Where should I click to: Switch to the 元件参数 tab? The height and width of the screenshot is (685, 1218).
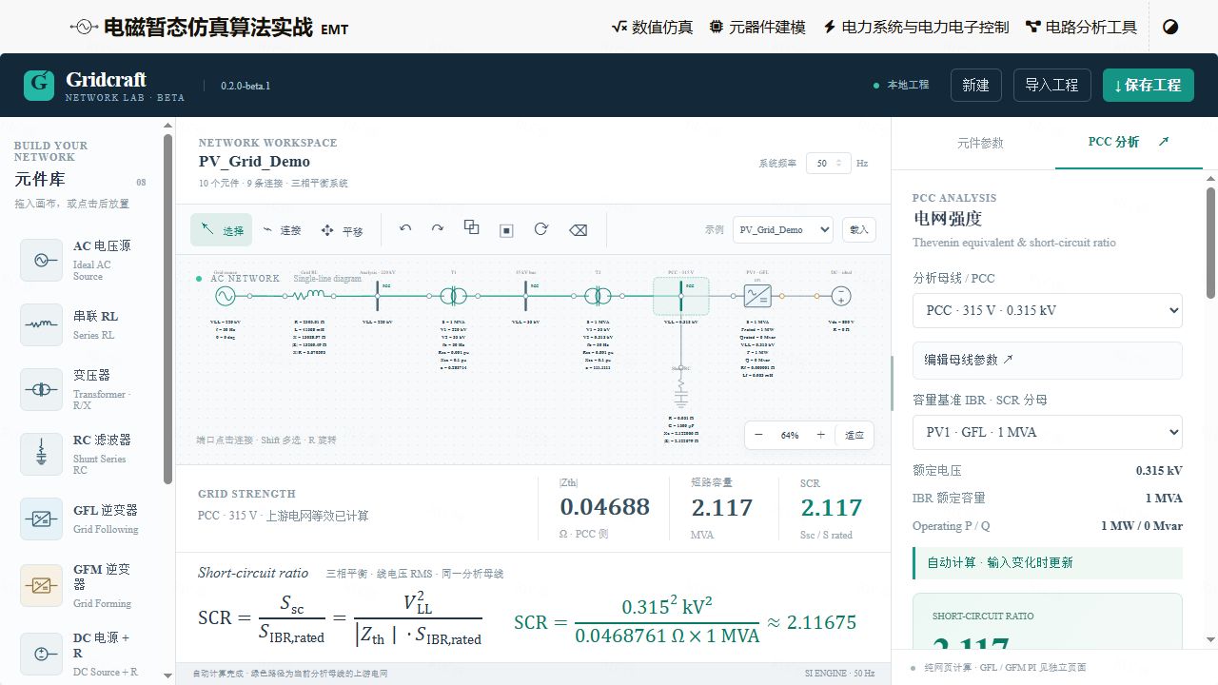(980, 143)
